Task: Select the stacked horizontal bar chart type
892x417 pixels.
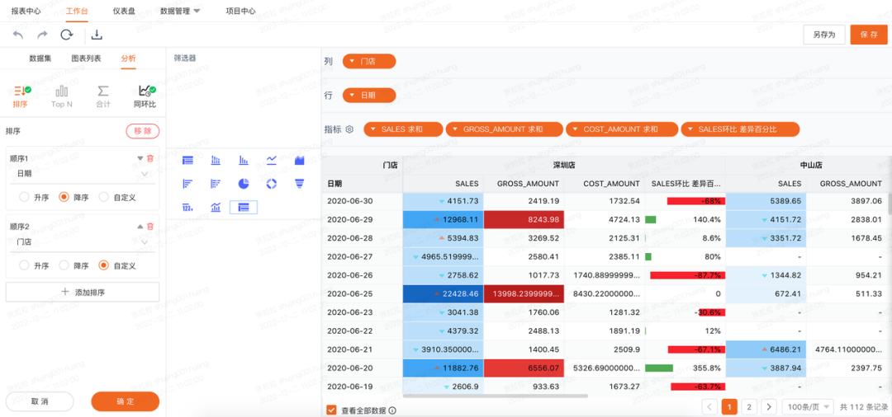Action: (216, 183)
